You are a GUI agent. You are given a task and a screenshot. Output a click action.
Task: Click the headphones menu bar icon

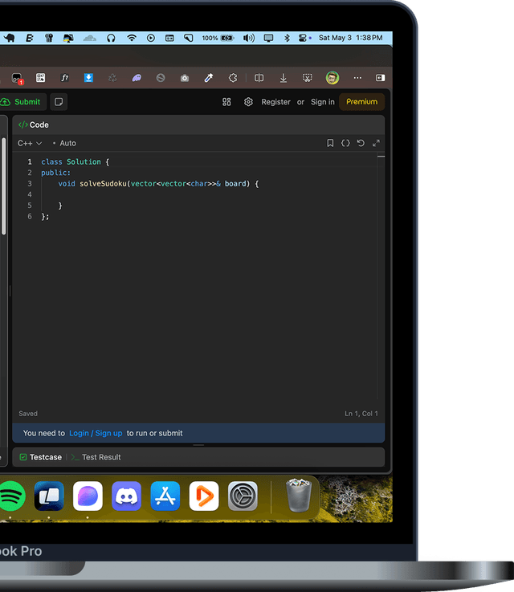[111, 38]
